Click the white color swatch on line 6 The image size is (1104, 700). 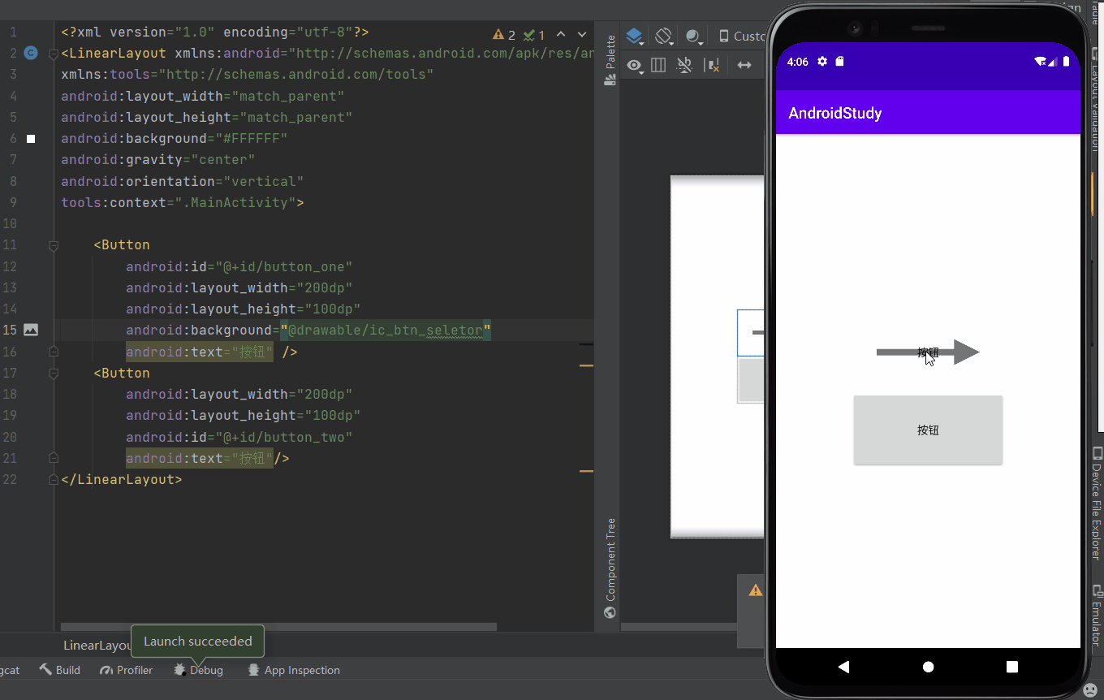point(31,139)
